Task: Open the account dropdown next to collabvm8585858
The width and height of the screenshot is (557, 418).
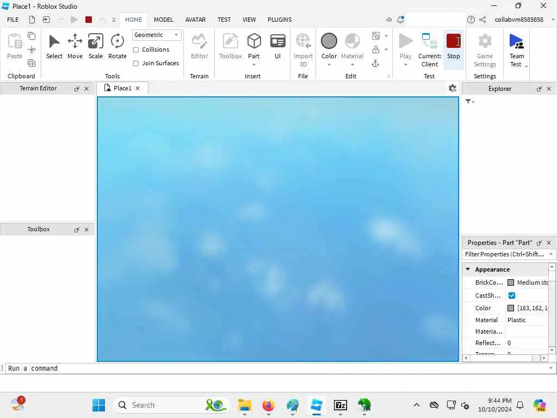Action: click(553, 20)
